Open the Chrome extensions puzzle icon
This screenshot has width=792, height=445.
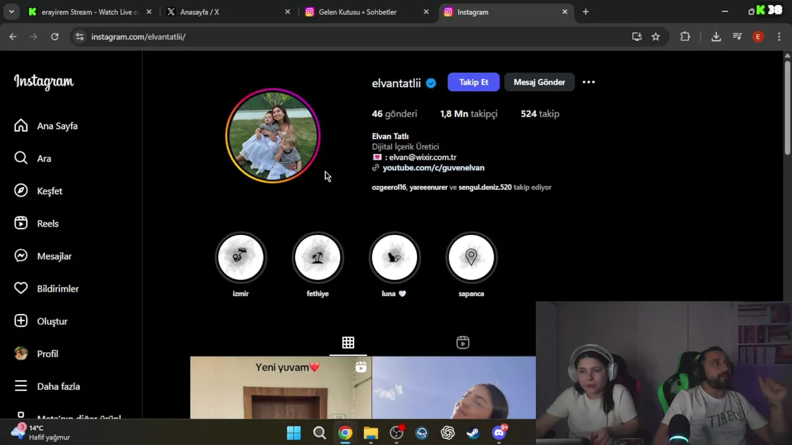(685, 36)
